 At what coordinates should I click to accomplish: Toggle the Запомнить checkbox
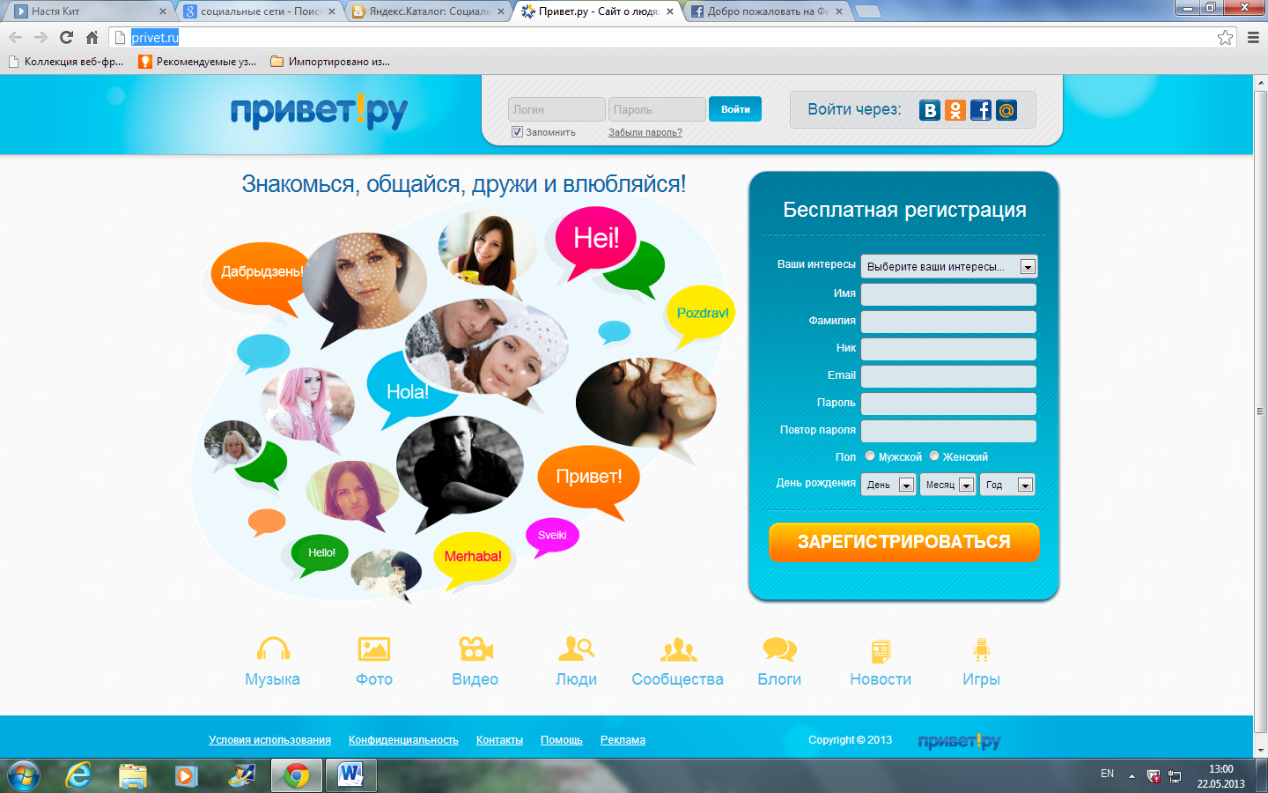(x=517, y=132)
